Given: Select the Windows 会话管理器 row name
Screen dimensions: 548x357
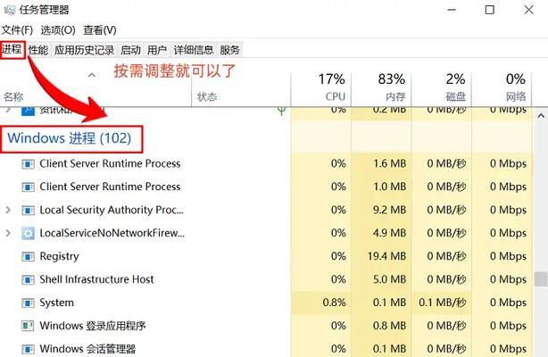Looking at the screenshot, I should point(87,349).
